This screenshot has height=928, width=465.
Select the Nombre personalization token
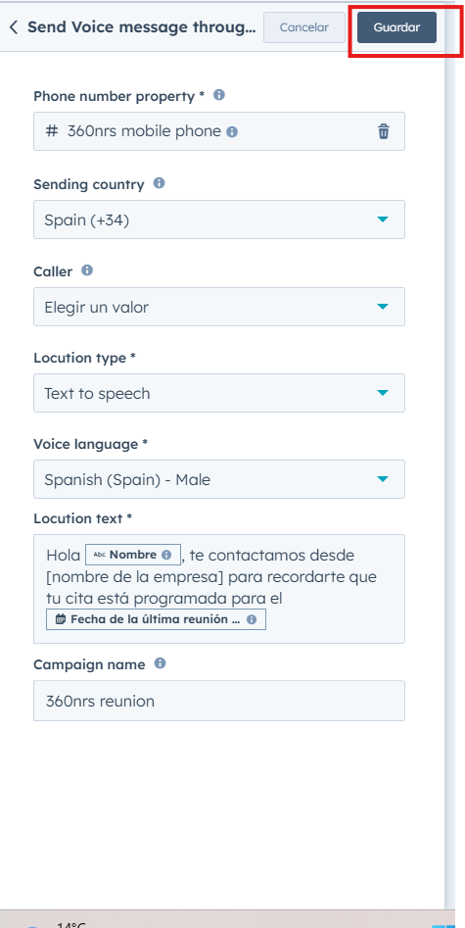click(x=133, y=556)
